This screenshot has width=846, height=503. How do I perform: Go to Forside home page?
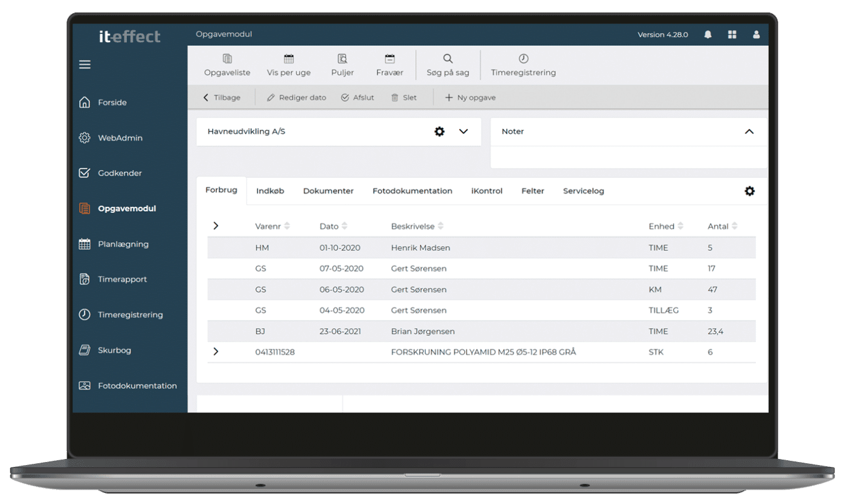[x=103, y=103]
